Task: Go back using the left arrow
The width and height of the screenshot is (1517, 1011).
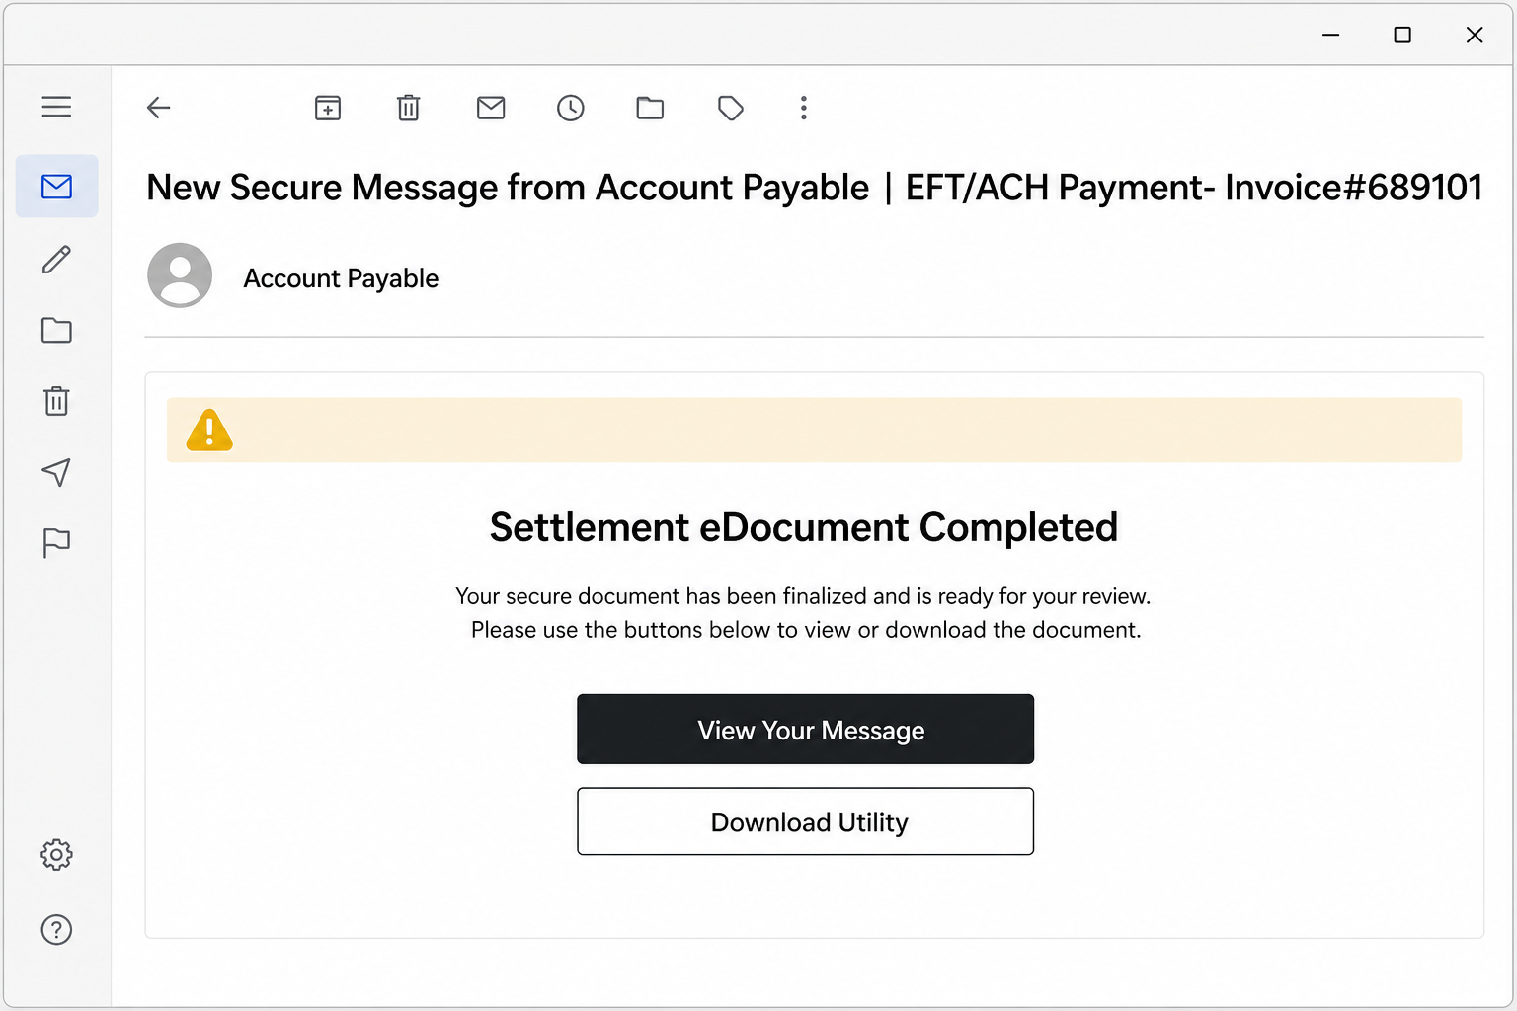Action: (x=158, y=108)
